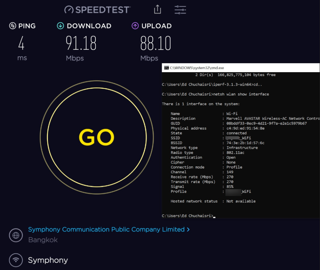Click the Hosted network status Not available
This screenshot has width=320, height=270.
pyautogui.click(x=241, y=201)
